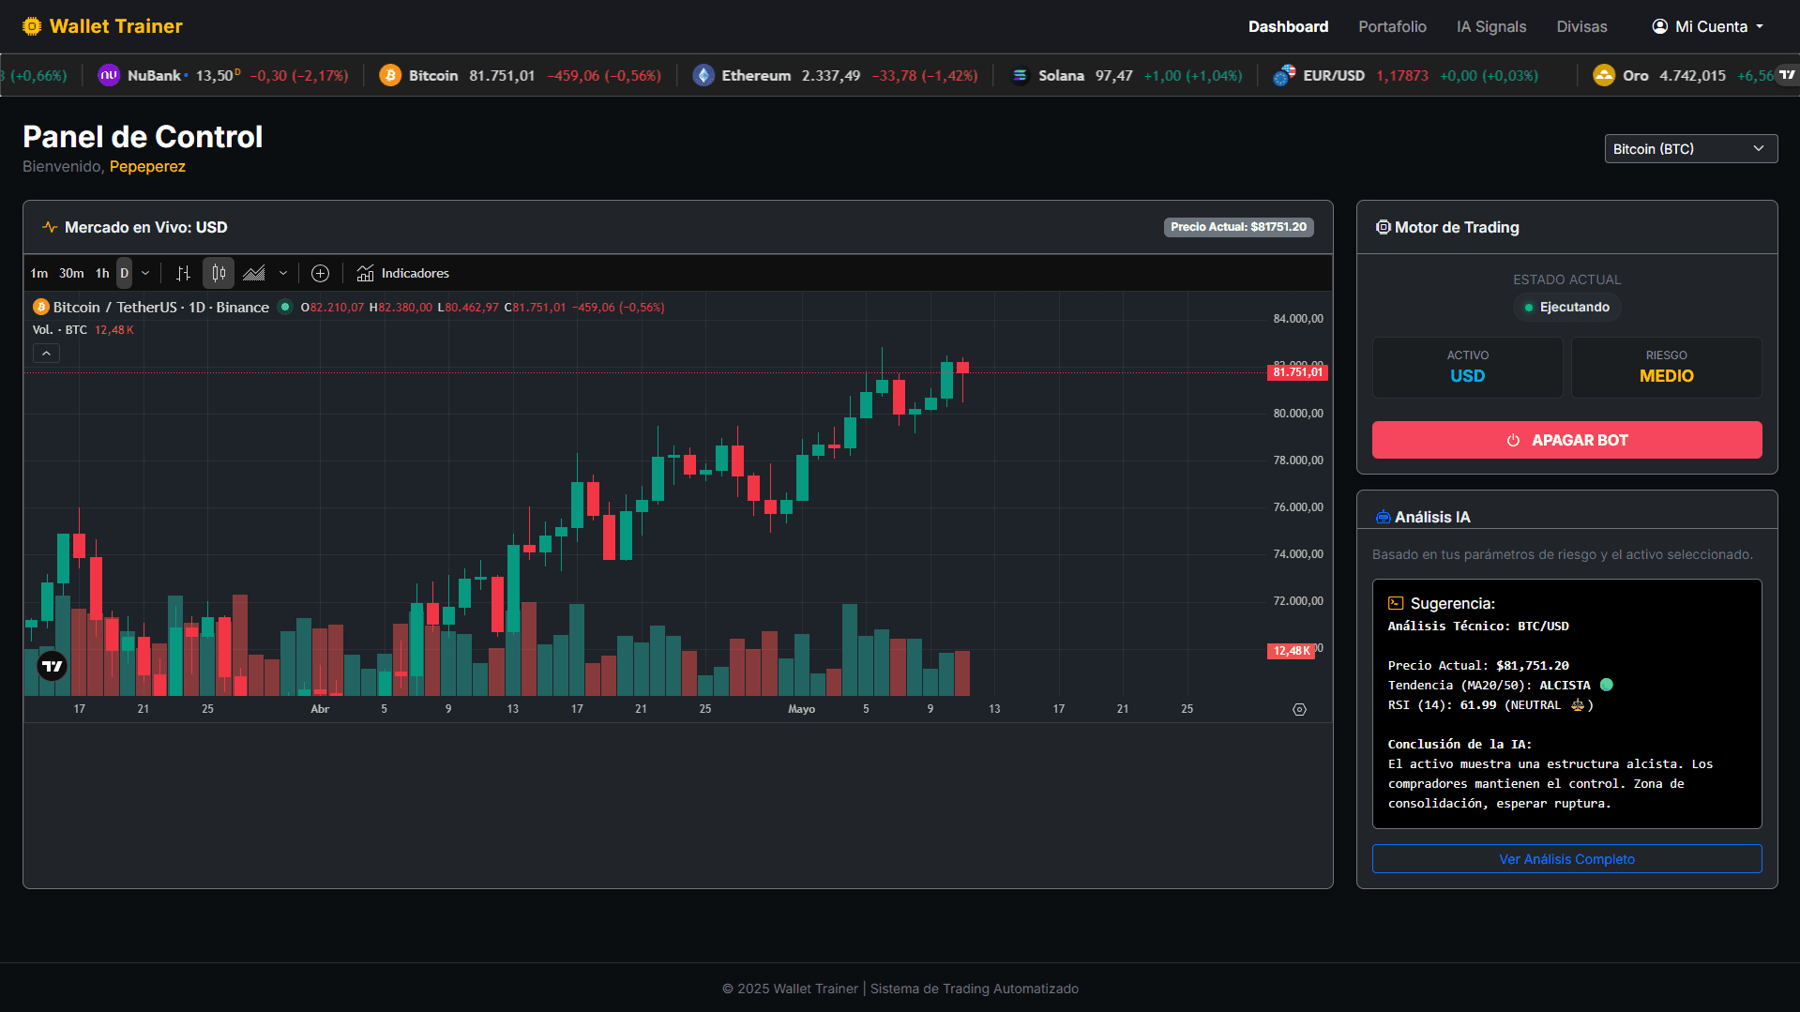This screenshot has height=1012, width=1800.
Task: Switch chart to 30m timeframe
Action: (71, 273)
